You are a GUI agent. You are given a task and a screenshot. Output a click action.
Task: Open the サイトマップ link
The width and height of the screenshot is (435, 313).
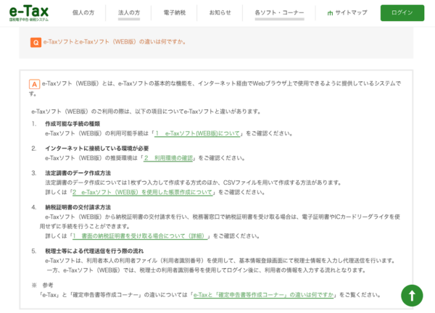coord(351,13)
